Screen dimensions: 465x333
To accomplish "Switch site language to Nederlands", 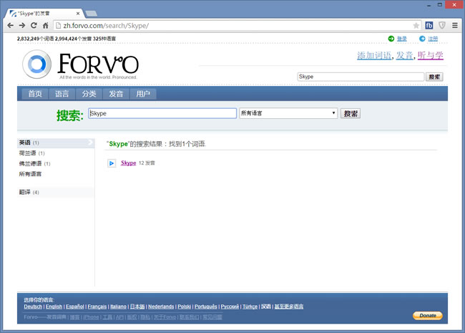I will 161,307.
